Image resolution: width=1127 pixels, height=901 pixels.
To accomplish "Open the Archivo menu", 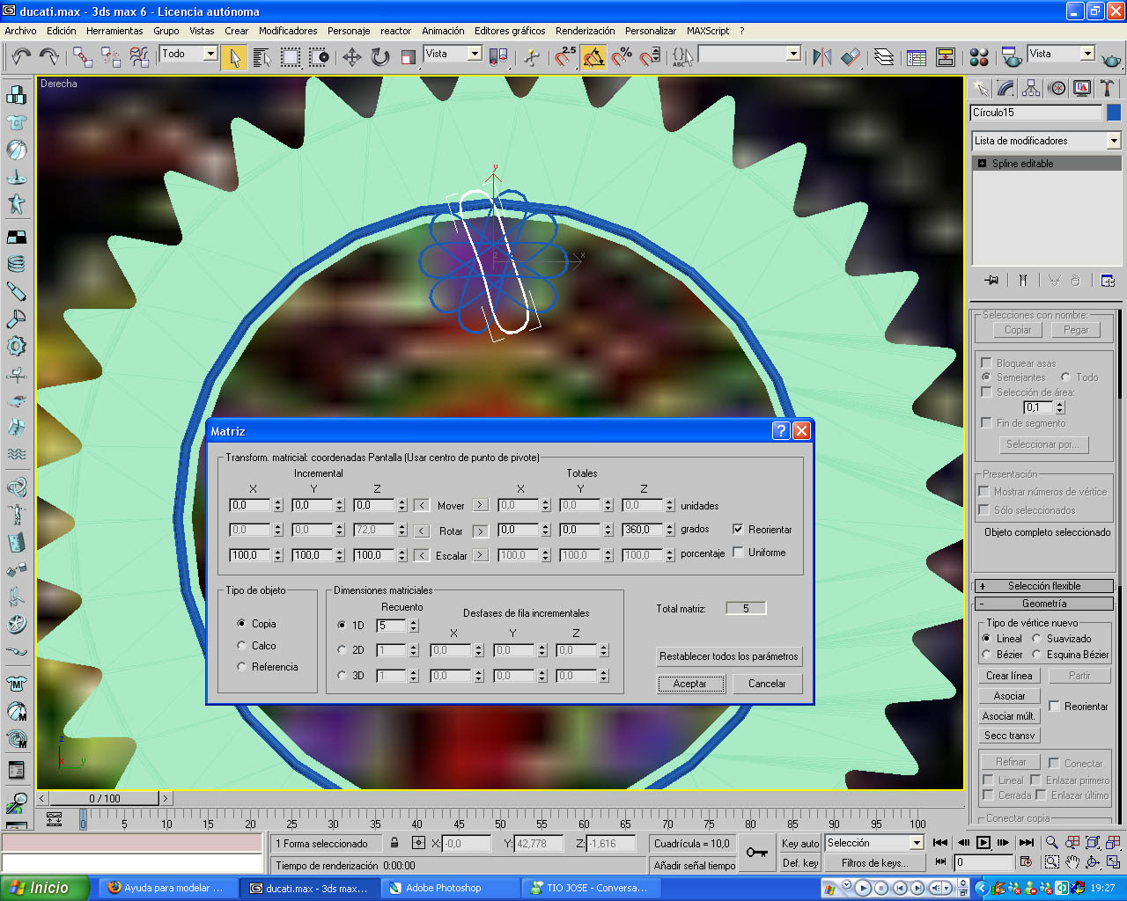I will point(21,31).
